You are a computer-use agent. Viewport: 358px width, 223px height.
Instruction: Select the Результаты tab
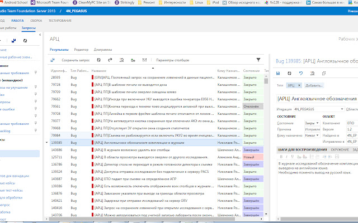point(59,50)
